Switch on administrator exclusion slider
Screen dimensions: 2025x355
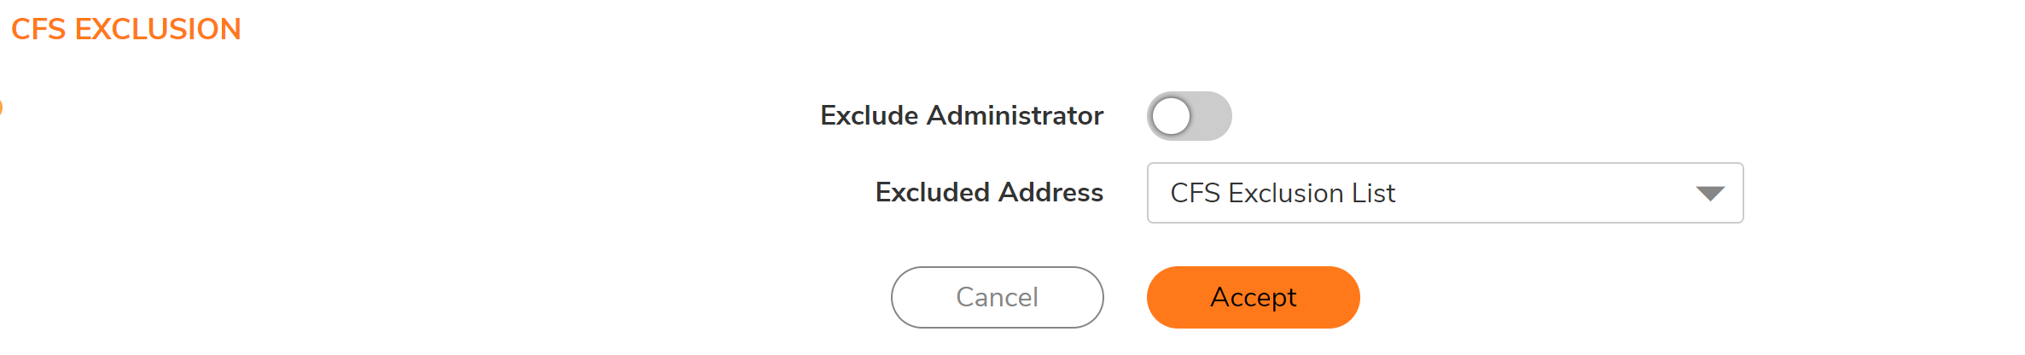coord(1189,116)
